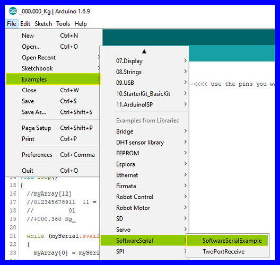Viewport: 280px width, 265px height.
Task: Open the Sketch menu
Action: (43, 24)
